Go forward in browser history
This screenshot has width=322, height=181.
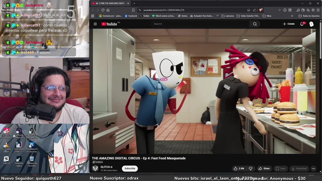coord(98,10)
